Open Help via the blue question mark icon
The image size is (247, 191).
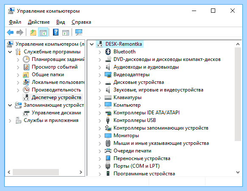pyautogui.click(x=56, y=32)
